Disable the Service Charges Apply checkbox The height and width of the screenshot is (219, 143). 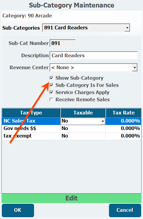(51, 92)
